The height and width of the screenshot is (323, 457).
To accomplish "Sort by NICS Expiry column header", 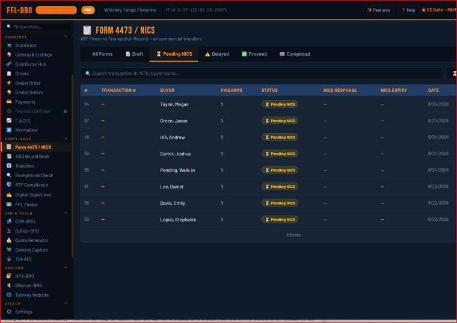I will 393,91.
